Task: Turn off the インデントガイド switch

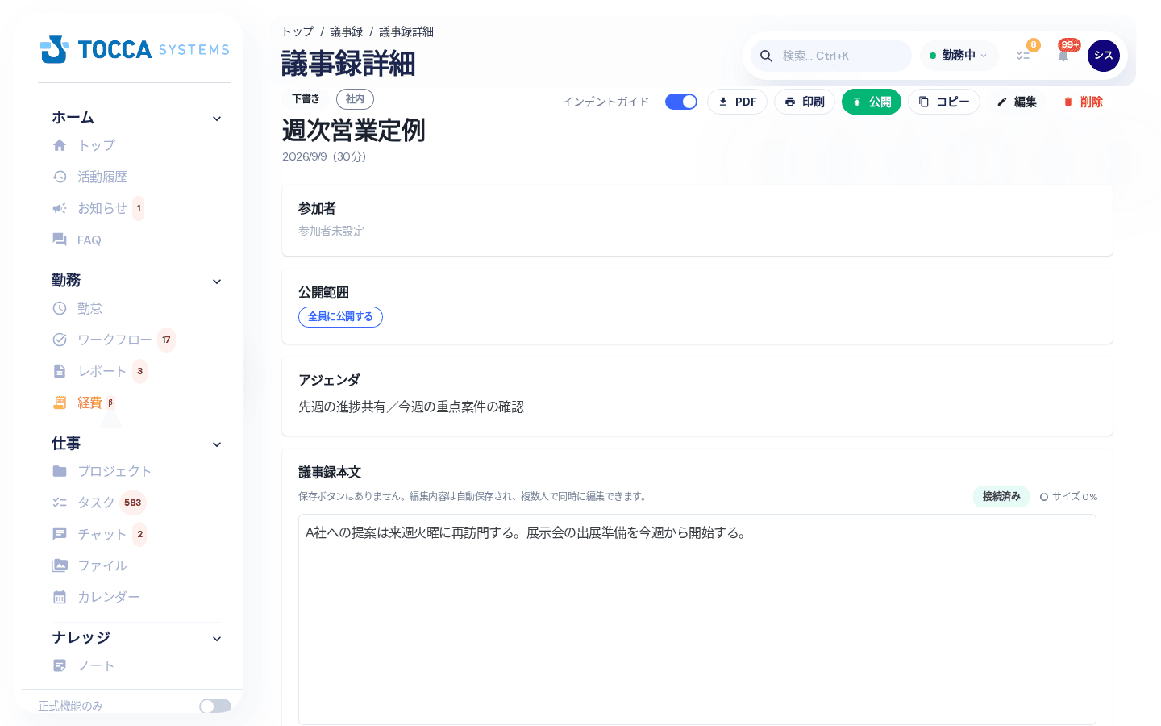Action: (x=681, y=102)
